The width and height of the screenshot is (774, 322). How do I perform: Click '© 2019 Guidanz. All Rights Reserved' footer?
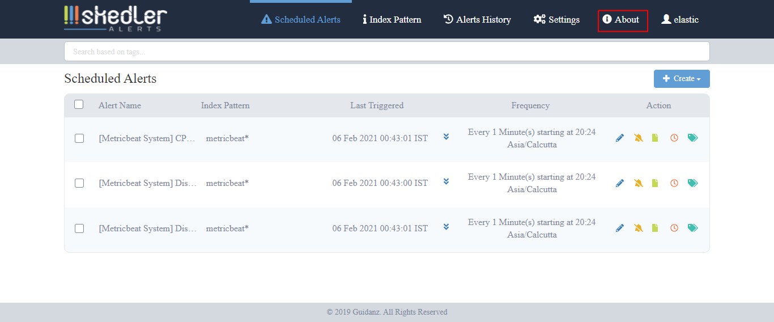387,312
